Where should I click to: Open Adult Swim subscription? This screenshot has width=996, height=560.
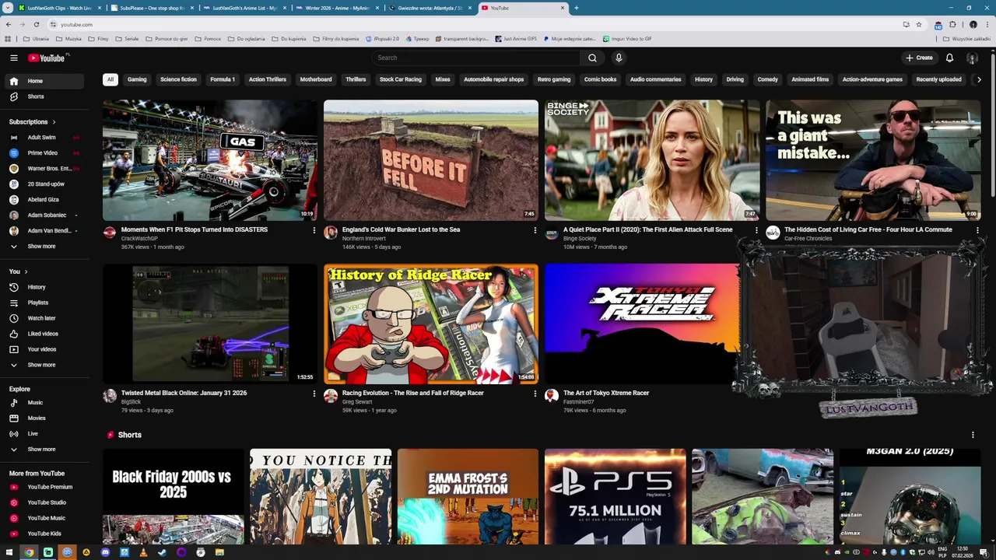(x=45, y=138)
